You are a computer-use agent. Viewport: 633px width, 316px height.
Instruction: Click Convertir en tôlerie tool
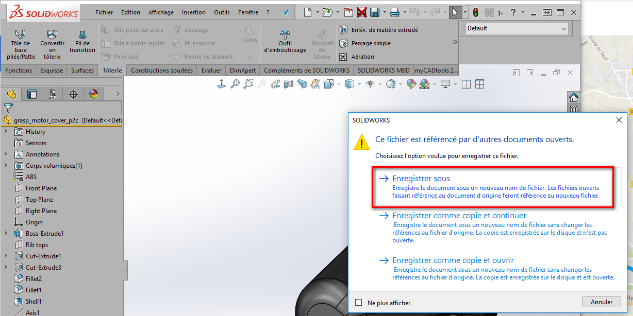52,43
